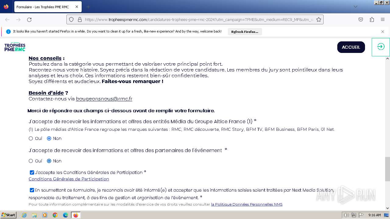Select Oui for Altice media offers
390x219 pixels.
pyautogui.click(x=31, y=138)
